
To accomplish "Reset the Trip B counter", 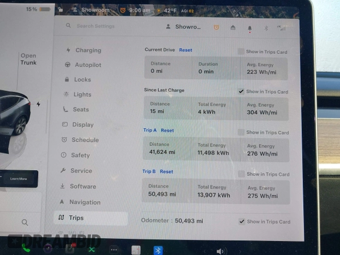I will click(x=166, y=172).
